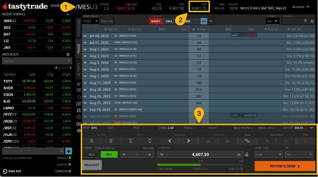
Task: Open the TV video sidebar icon
Action: [x=79, y=97]
